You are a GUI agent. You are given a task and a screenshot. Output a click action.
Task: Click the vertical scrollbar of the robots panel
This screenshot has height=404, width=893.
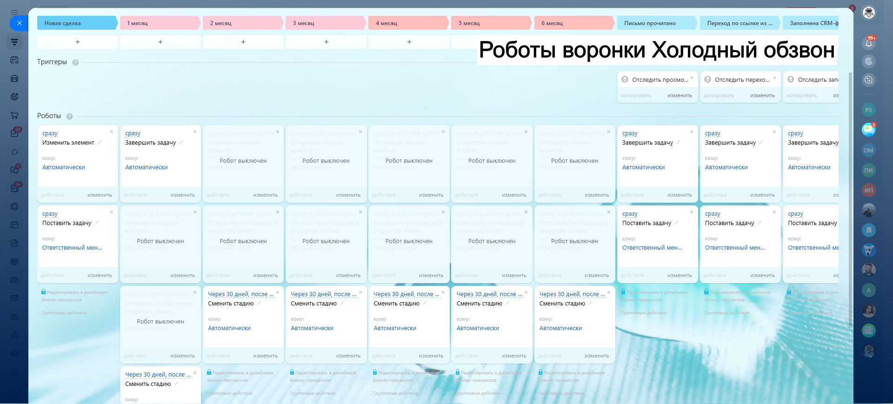851,200
